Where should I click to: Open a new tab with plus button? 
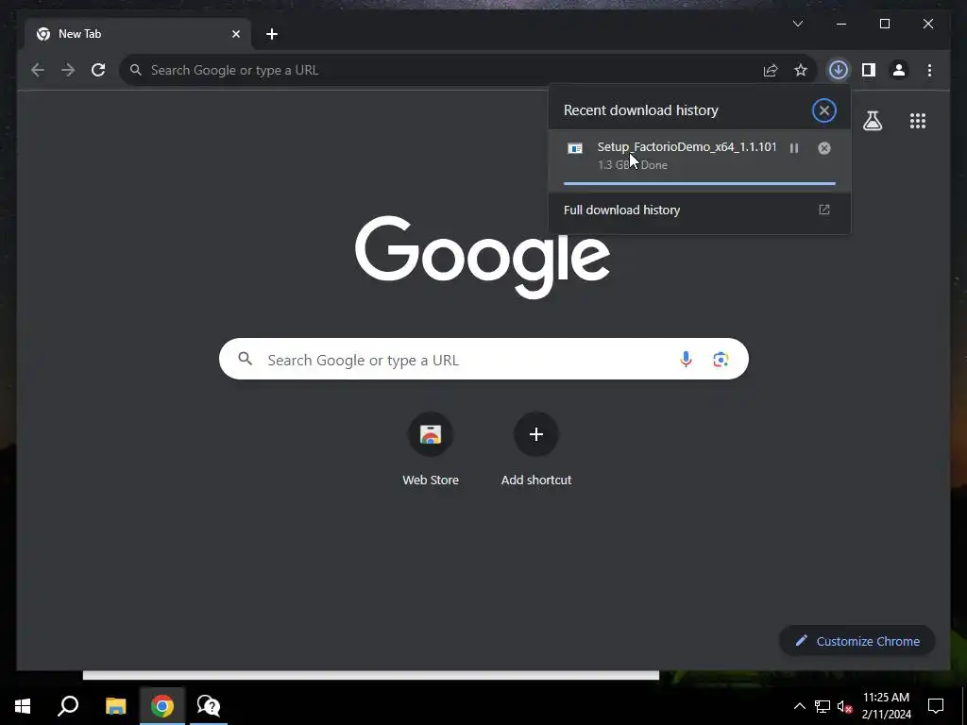coord(272,35)
